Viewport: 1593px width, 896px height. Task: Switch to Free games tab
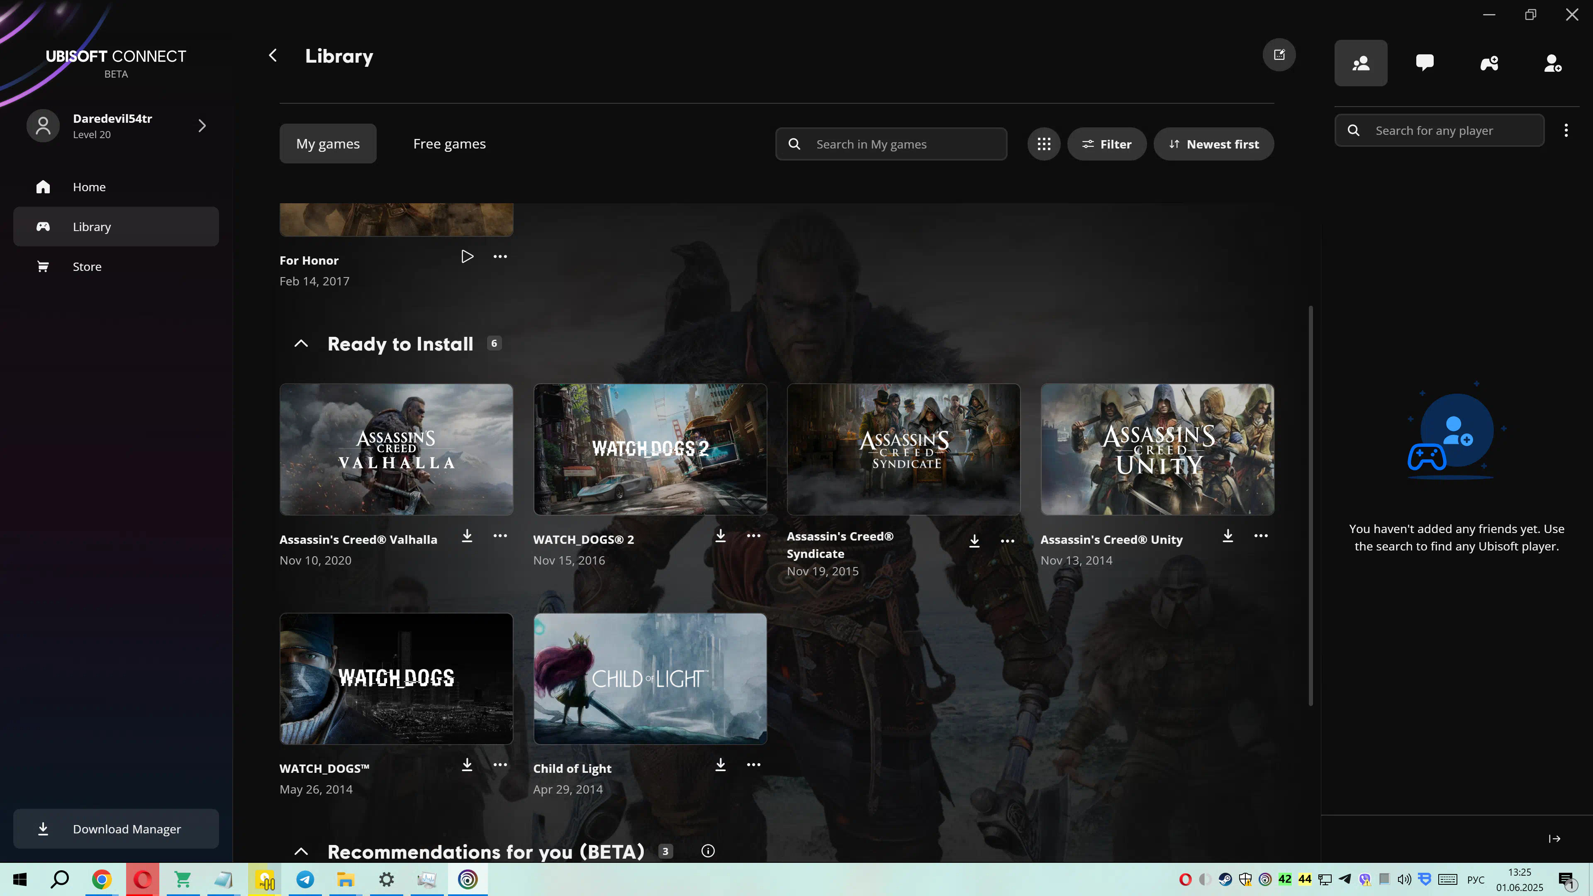click(450, 144)
